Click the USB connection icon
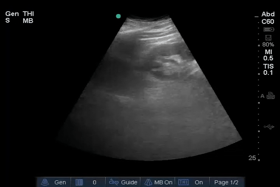The height and width of the screenshot is (187, 280). (269, 127)
